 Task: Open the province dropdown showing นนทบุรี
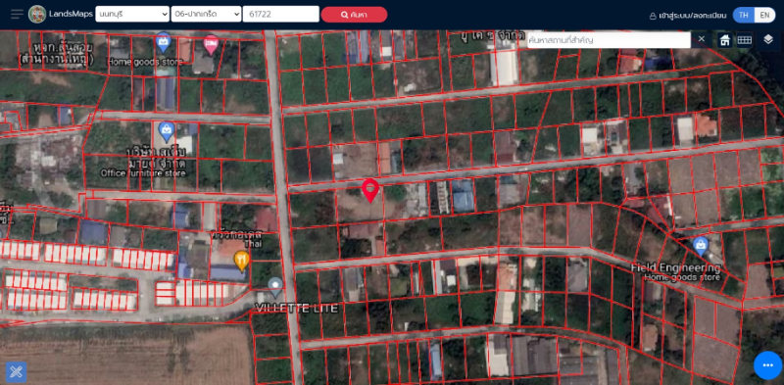click(x=132, y=14)
